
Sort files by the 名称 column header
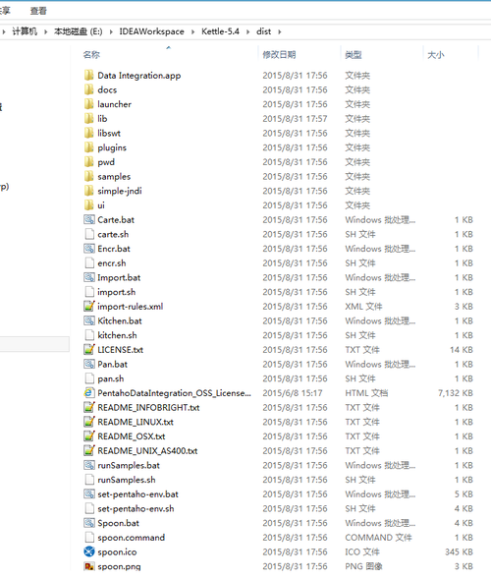tap(91, 55)
